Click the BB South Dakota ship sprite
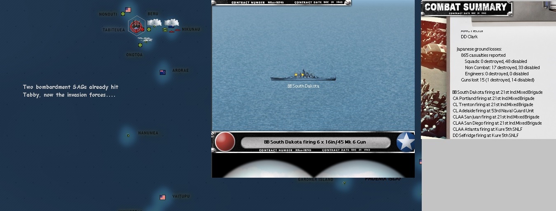Screen dimensions: 556x211 pos(303,76)
